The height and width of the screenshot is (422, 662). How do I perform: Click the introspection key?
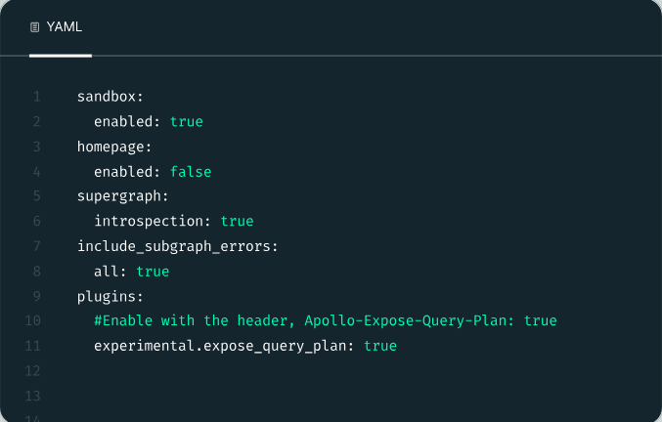coord(149,222)
